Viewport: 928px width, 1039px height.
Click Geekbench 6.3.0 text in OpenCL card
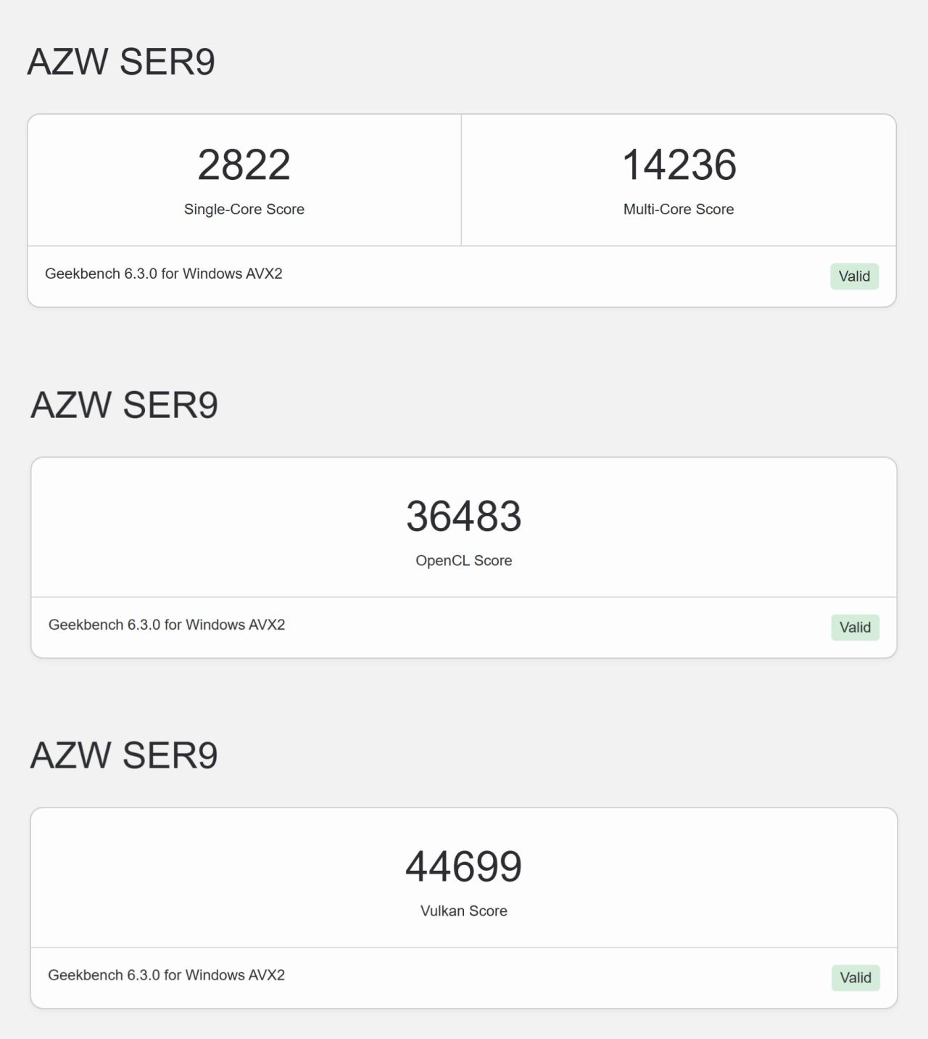[166, 625]
